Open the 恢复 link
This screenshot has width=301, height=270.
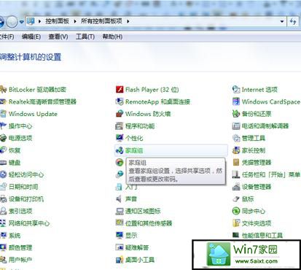[x=15, y=150]
